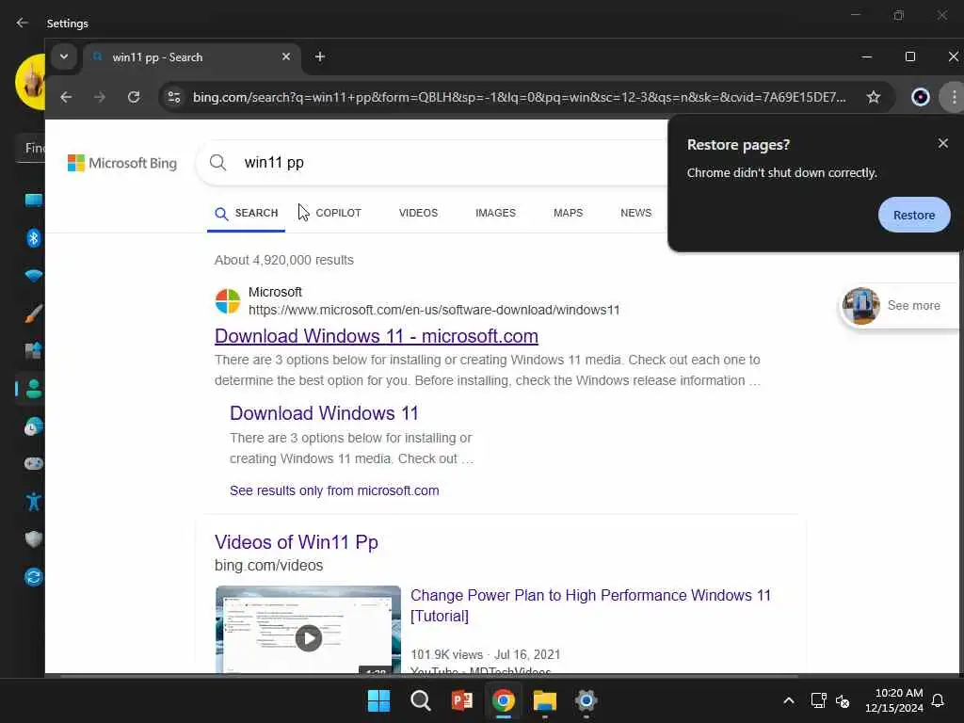Switch to the MAPS tab

[x=568, y=214]
